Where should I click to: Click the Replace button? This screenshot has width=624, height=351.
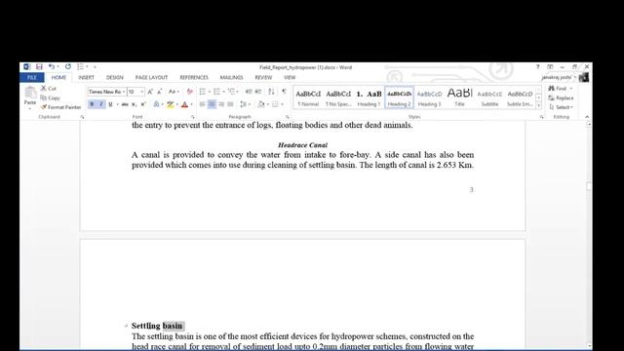pyautogui.click(x=561, y=97)
